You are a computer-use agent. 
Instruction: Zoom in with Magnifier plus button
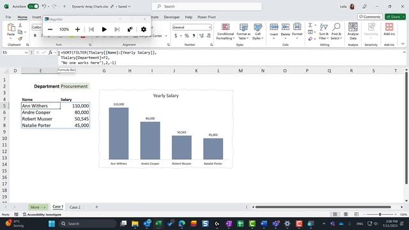[77, 29]
